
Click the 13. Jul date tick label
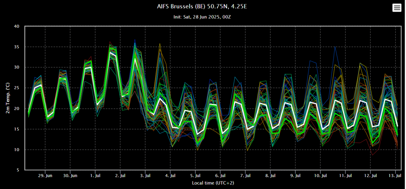(395, 176)
